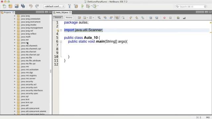Close the Projects panel tab
This screenshot has height=119, width=212.
click(13, 13)
